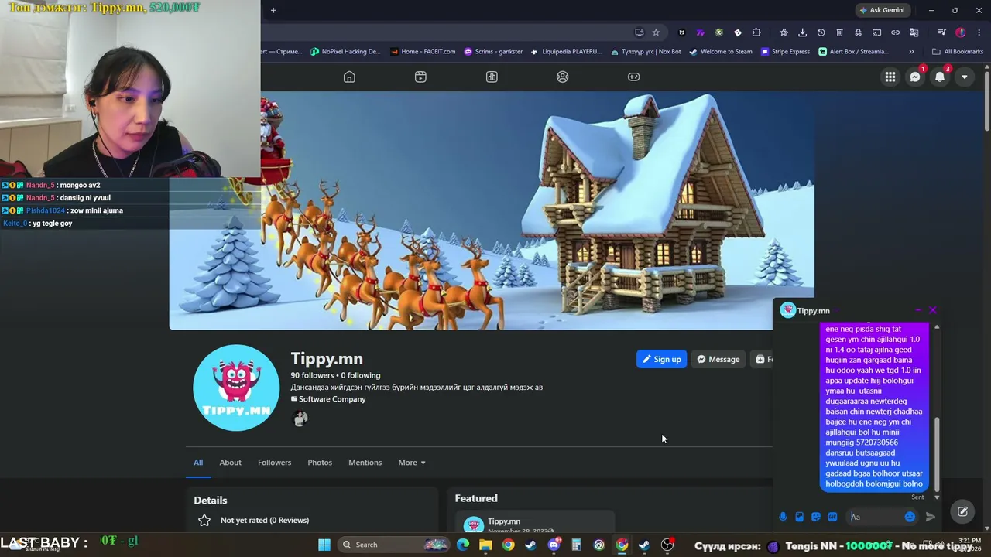Switch to the Followers tab
This screenshot has height=557, width=991.
click(274, 463)
